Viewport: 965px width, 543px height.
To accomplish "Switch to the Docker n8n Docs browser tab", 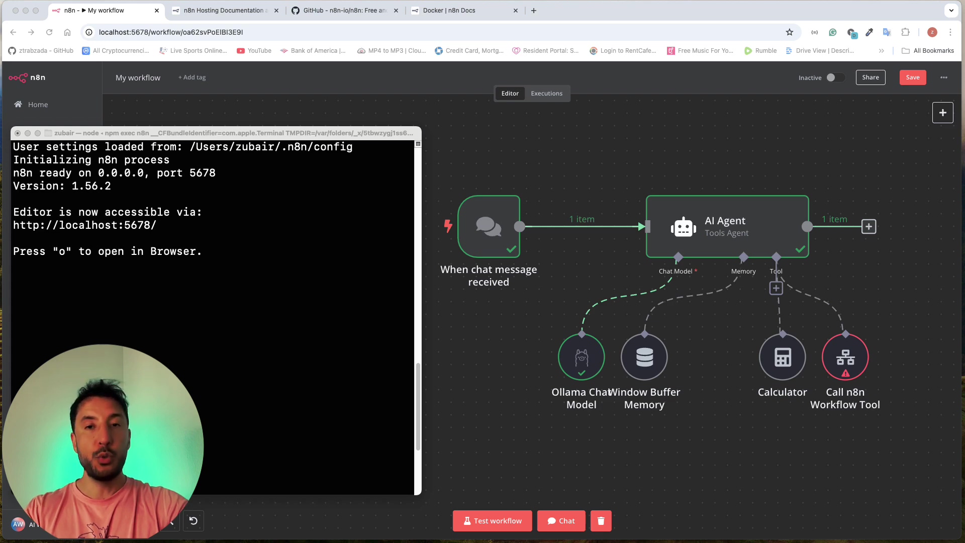I will (x=449, y=11).
